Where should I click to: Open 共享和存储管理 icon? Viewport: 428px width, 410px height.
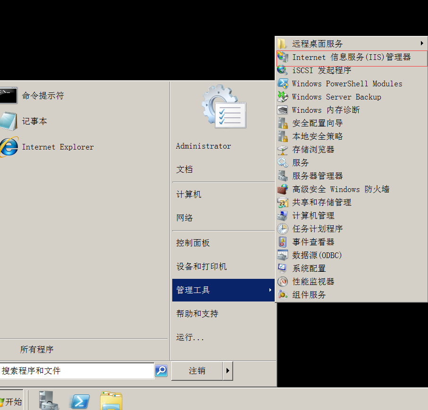[283, 202]
